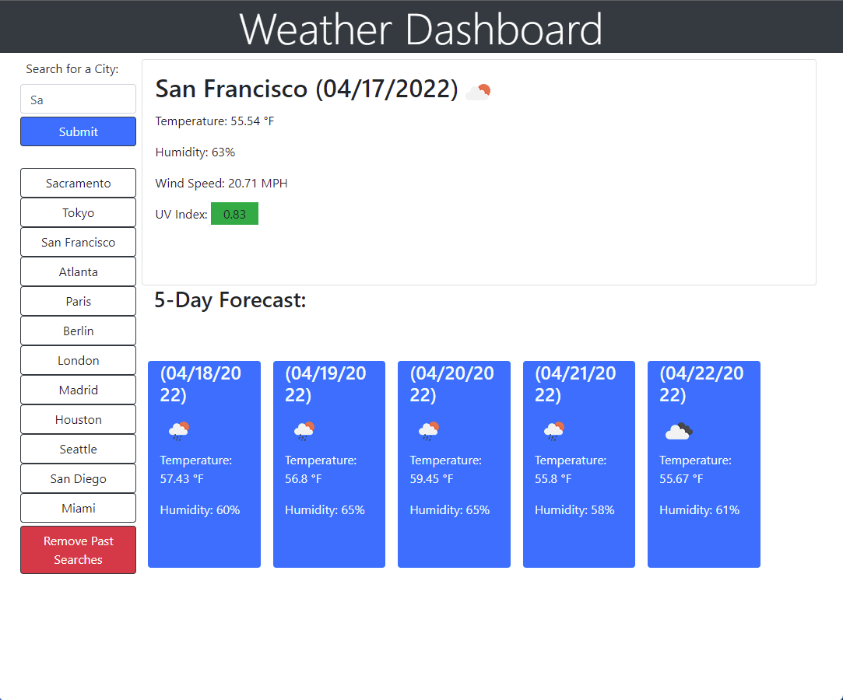The image size is (843, 700).
Task: Show London weather from history
Action: pyautogui.click(x=78, y=360)
